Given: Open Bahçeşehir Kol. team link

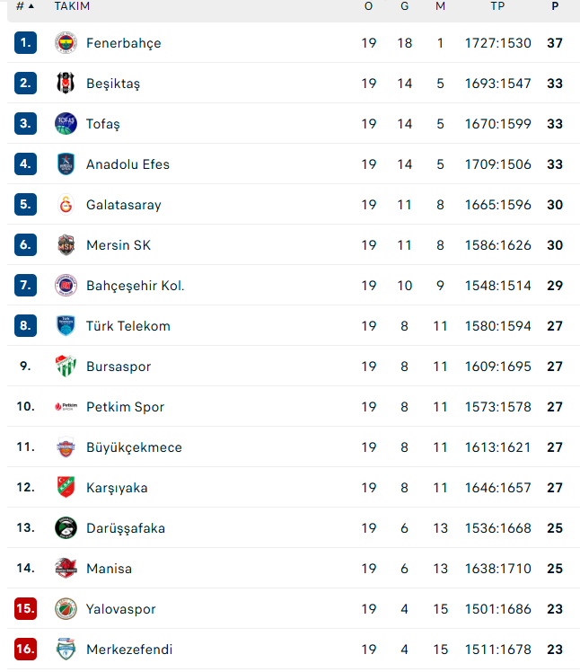Looking at the screenshot, I should tap(135, 286).
